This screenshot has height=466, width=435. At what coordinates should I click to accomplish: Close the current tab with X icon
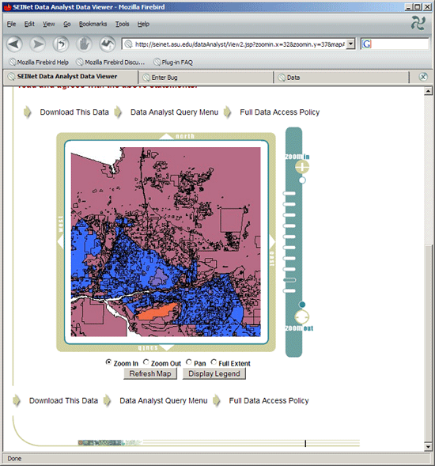pos(423,77)
